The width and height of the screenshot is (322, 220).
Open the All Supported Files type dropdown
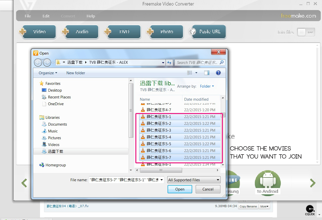(x=194, y=180)
